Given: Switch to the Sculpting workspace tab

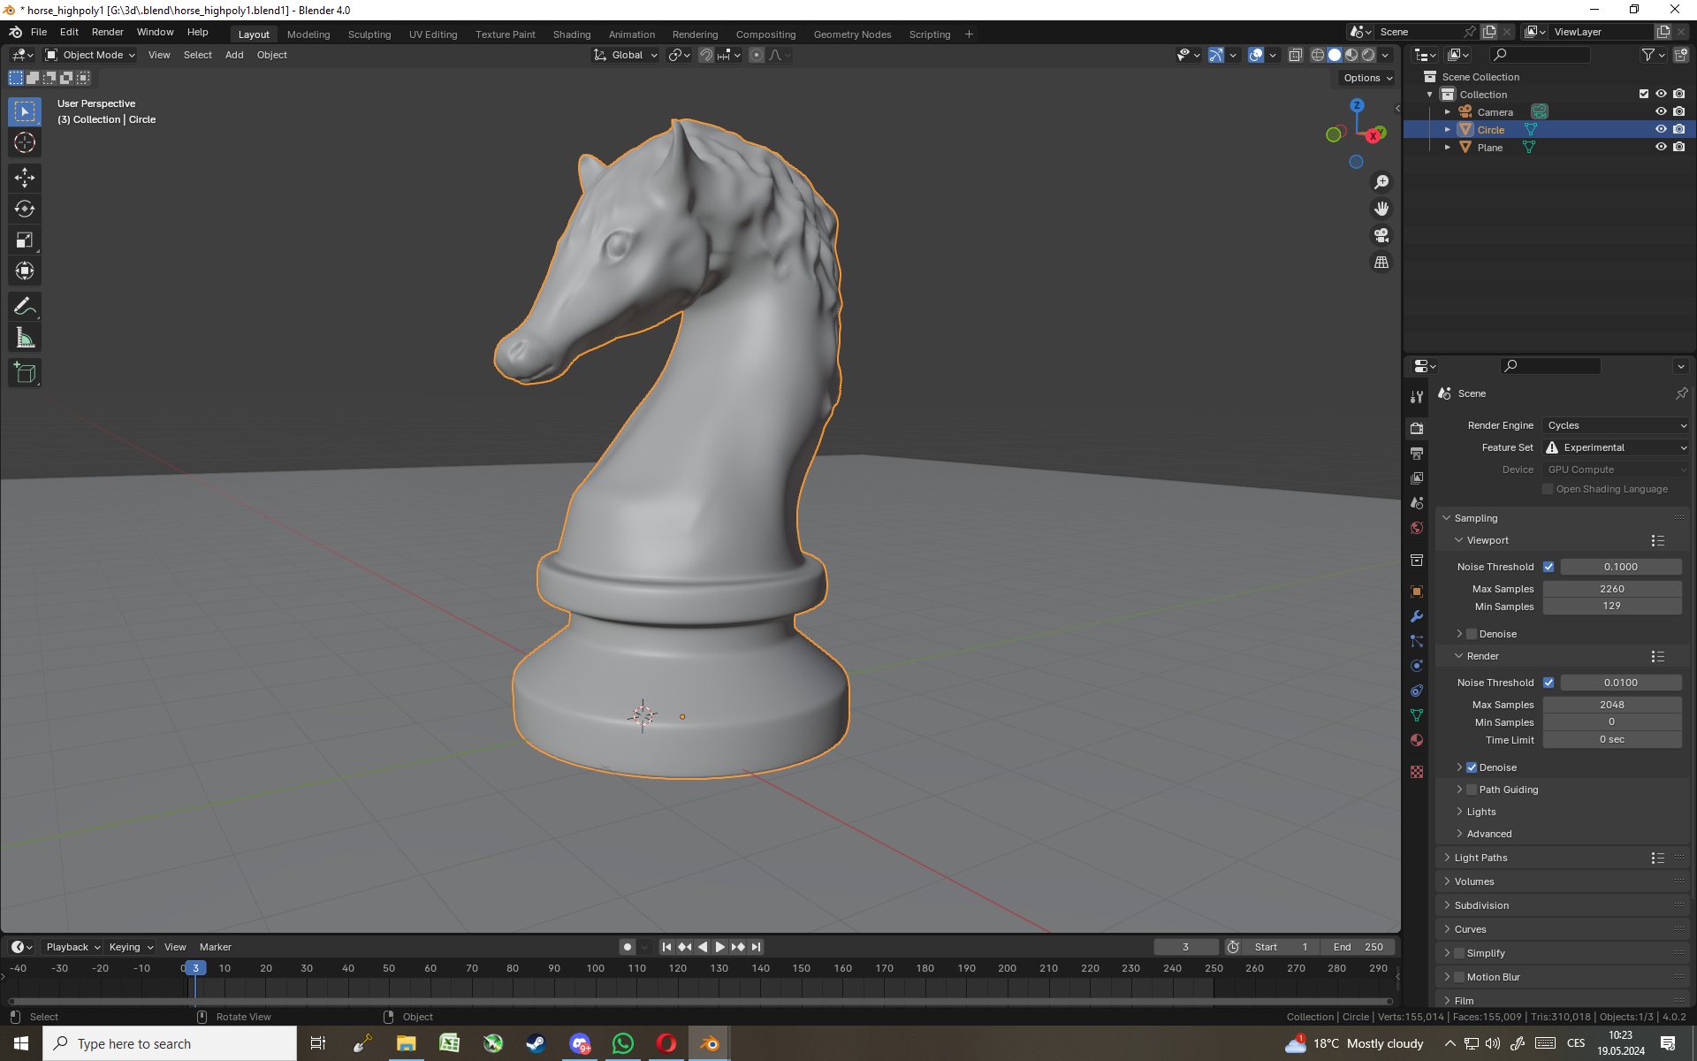Looking at the screenshot, I should click(x=369, y=34).
